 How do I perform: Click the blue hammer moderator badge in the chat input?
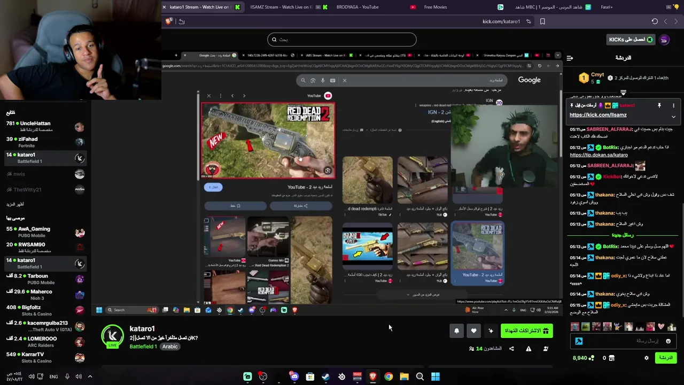(579, 341)
